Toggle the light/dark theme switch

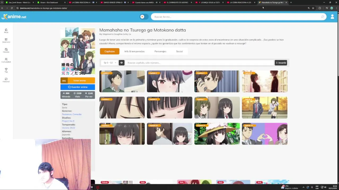click(144, 17)
